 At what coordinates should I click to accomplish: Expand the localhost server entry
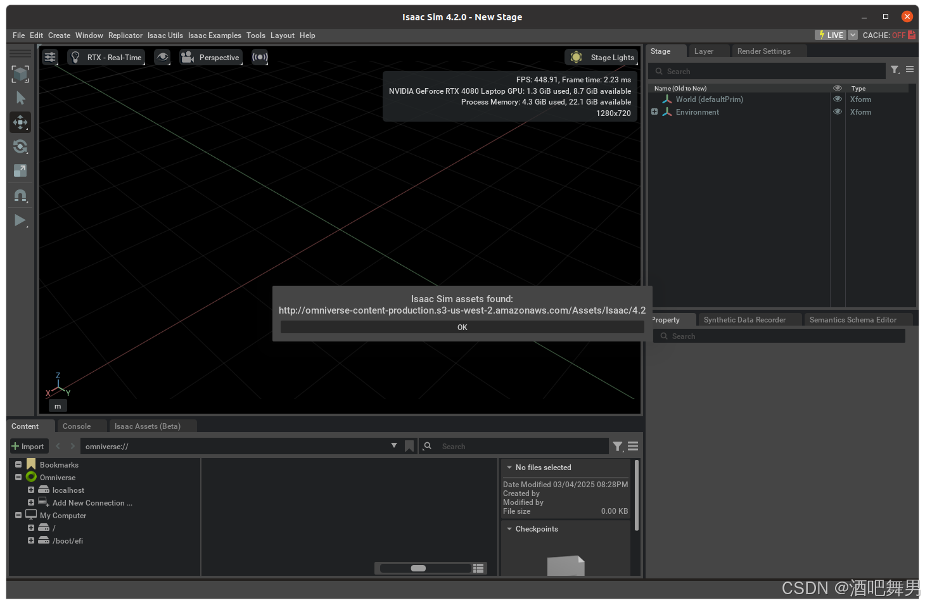30,490
